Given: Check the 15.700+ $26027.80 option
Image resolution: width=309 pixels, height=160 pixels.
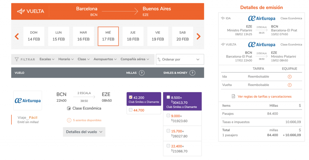Looking at the screenshot, I should click(x=168, y=131).
